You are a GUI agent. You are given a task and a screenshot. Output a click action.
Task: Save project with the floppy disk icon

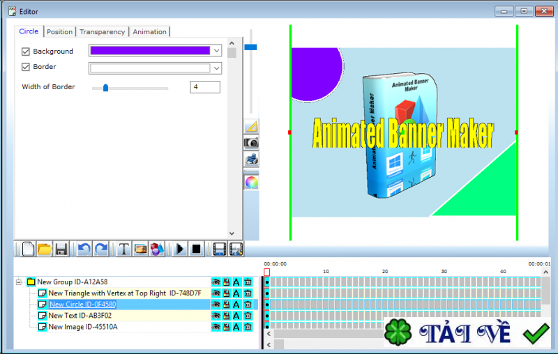(x=61, y=249)
